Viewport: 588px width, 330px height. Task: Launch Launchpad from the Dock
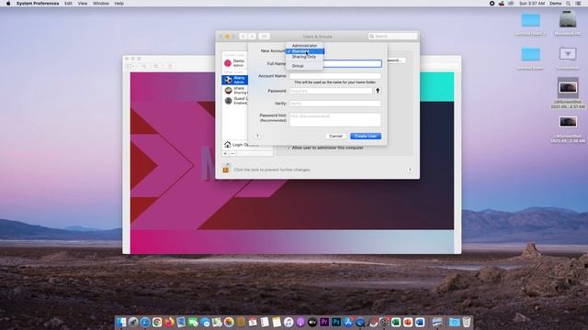132,322
